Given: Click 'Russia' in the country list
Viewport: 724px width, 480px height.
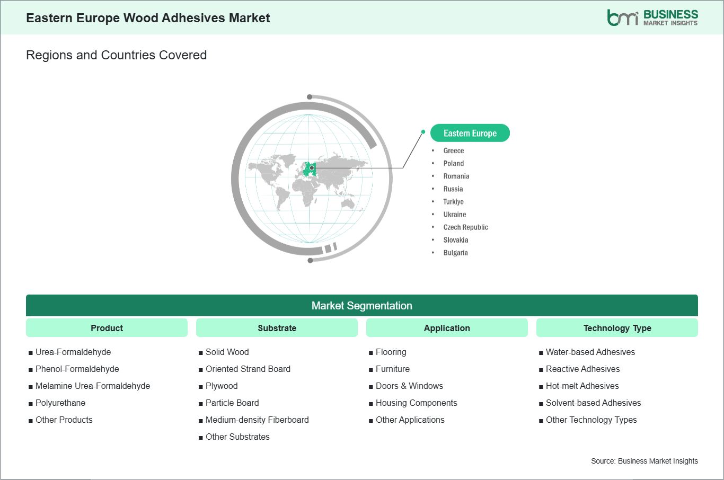Looking at the screenshot, I should coord(453,189).
